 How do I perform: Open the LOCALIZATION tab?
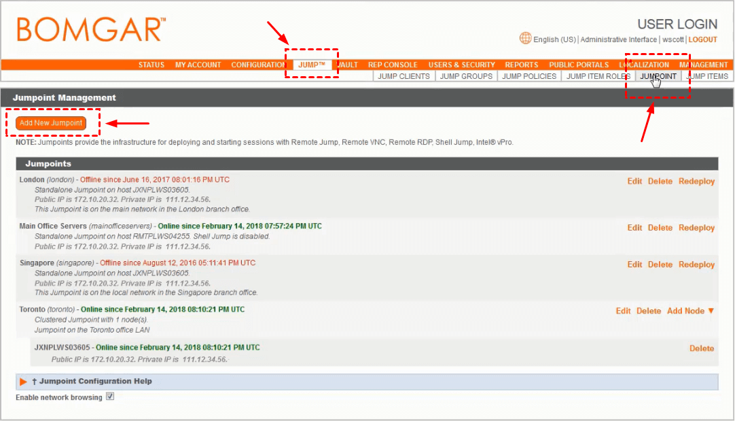tap(644, 65)
